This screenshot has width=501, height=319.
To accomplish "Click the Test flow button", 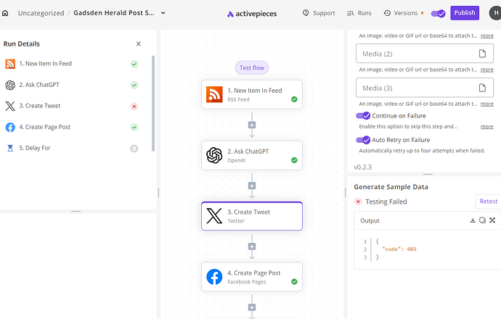I will pyautogui.click(x=252, y=67).
